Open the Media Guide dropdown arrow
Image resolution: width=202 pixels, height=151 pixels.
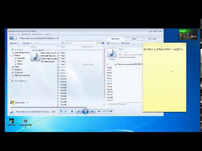(27, 103)
